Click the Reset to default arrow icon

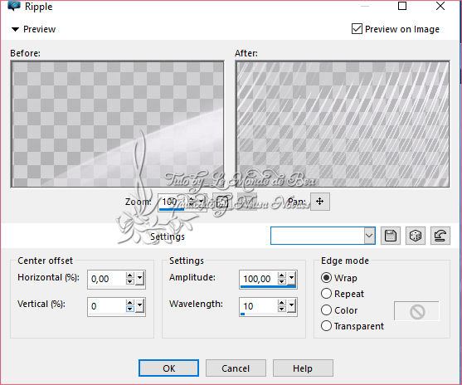point(440,236)
